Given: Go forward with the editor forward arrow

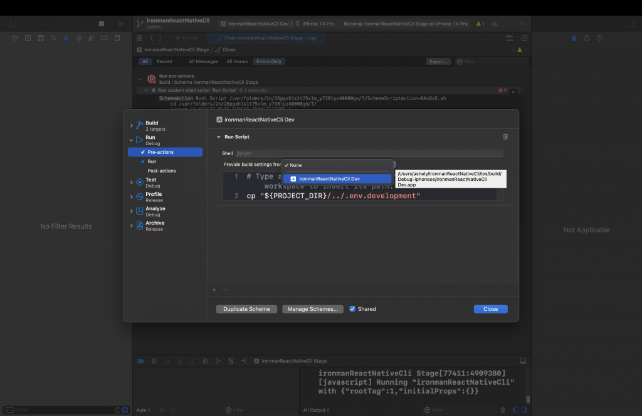Looking at the screenshot, I should tap(160, 38).
